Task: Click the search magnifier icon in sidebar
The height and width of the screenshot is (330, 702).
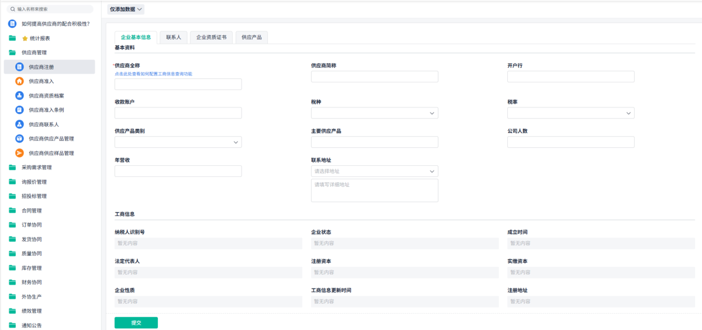Action: coord(13,9)
